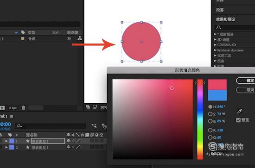Click the label tag icon in project panel header

[23, 32]
